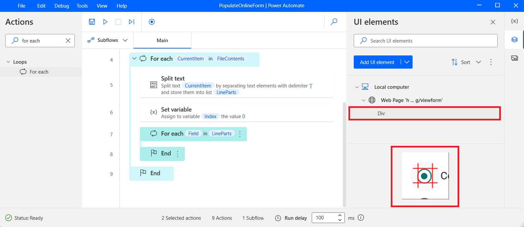The image size is (524, 227).
Task: Close the UI elements pane
Action: [x=493, y=22]
